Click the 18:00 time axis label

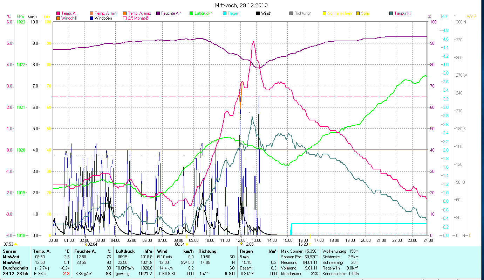click(335, 240)
